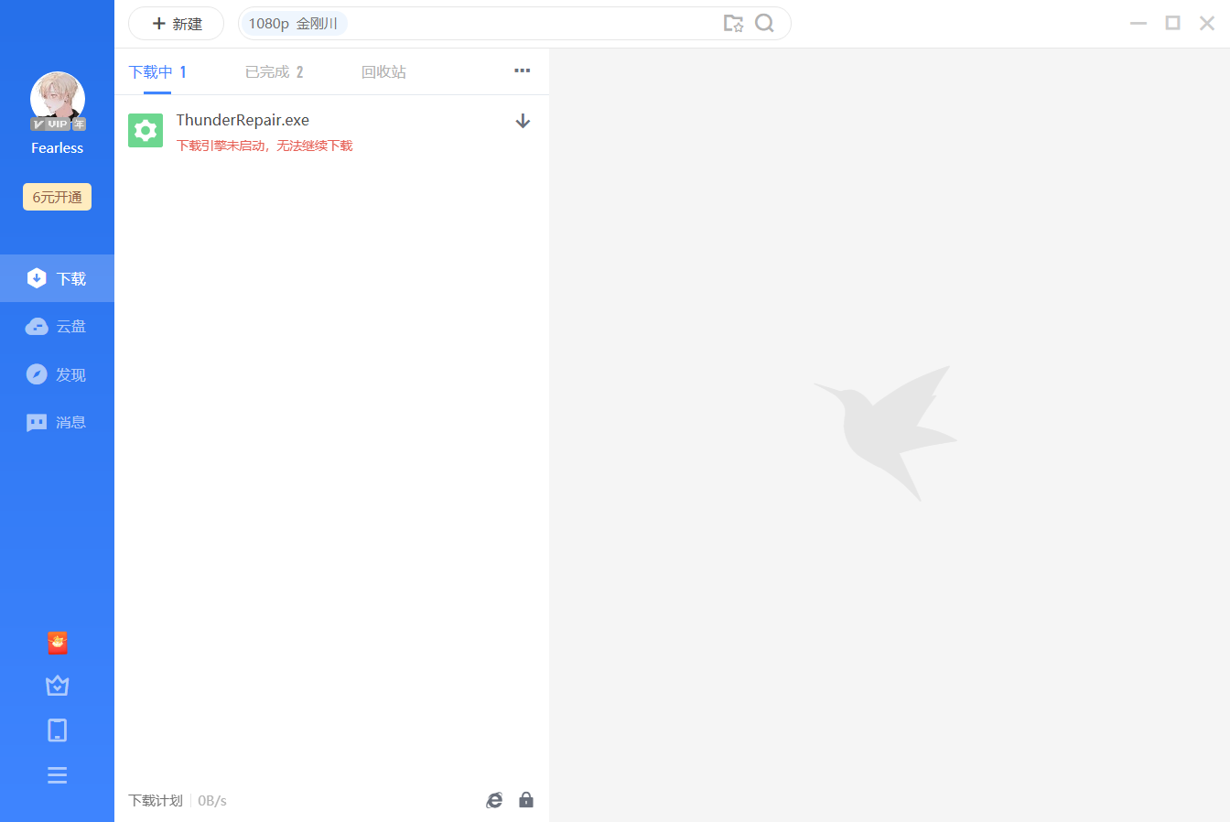Open 消息 messages in the sidebar

(57, 422)
